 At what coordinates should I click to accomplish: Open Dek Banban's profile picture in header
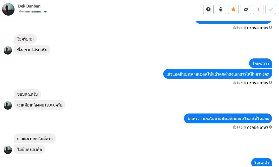pos(8,9)
